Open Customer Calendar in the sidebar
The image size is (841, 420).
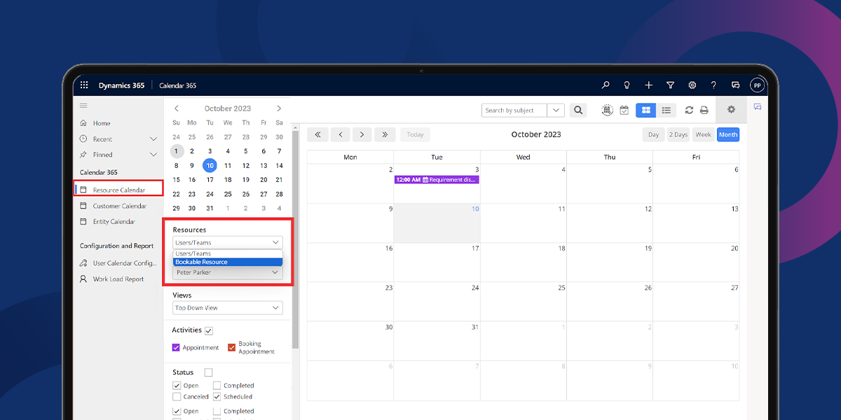pos(120,206)
